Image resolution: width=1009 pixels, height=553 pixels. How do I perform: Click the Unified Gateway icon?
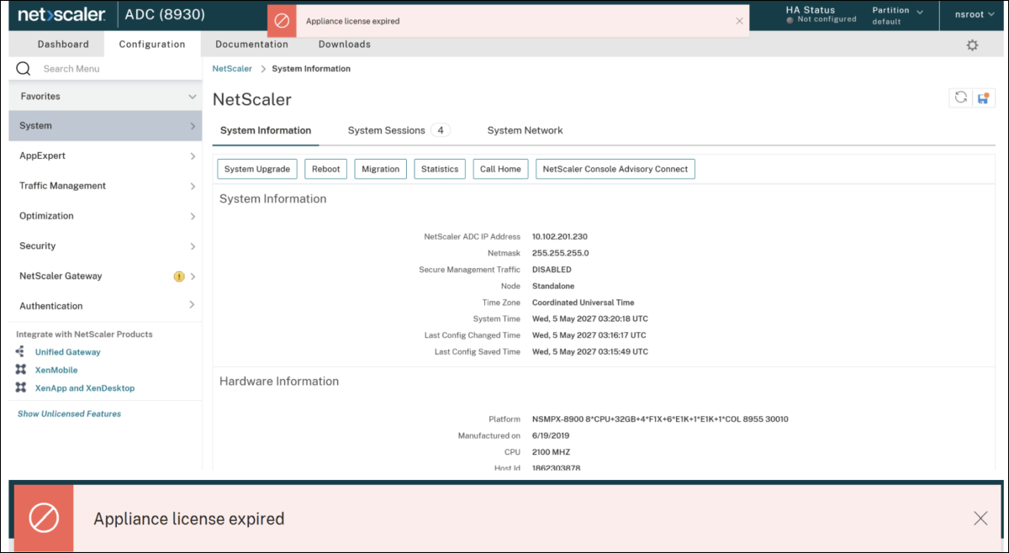pyautogui.click(x=21, y=351)
